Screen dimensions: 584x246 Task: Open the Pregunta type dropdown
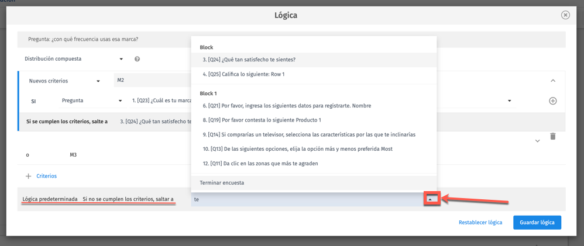[92, 101]
